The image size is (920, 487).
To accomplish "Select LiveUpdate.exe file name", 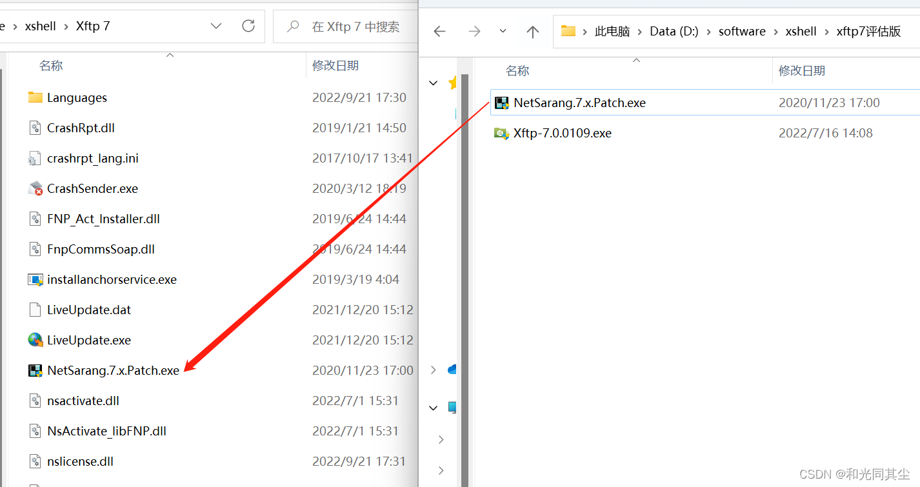I will click(x=89, y=340).
